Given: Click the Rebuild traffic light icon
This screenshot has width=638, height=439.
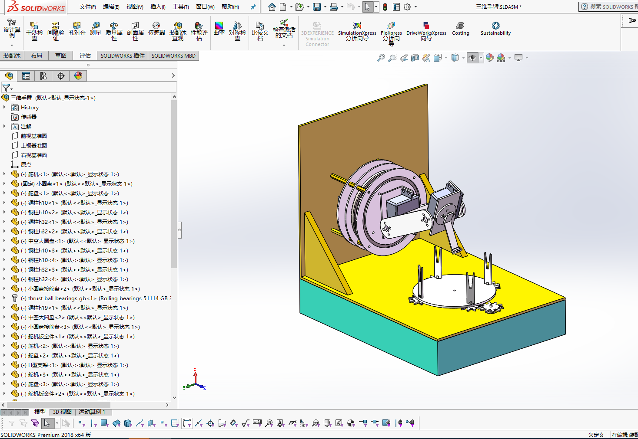Looking at the screenshot, I should (x=385, y=7).
